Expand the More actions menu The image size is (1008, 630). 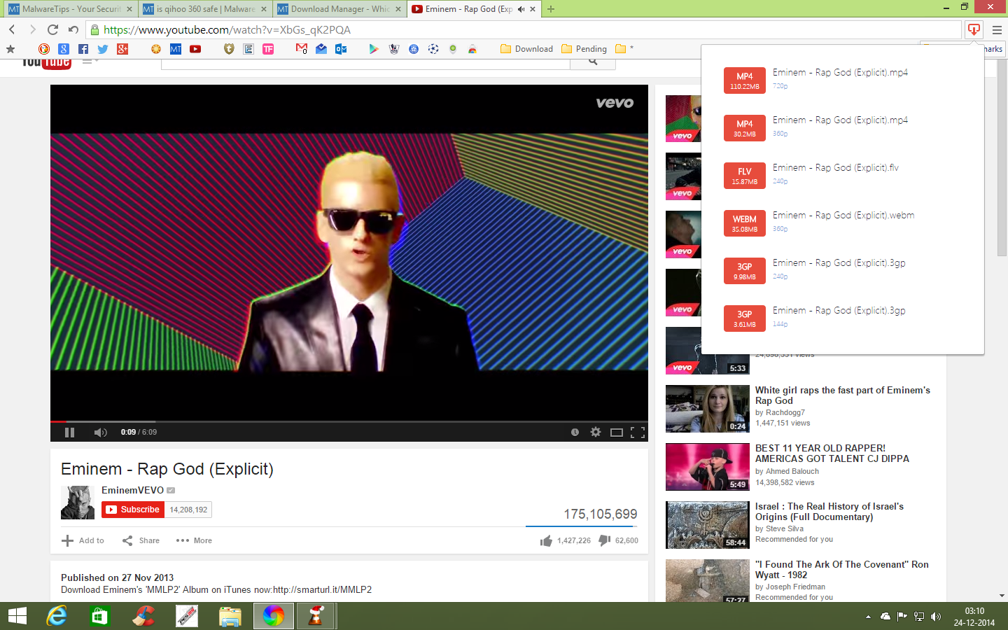point(194,540)
